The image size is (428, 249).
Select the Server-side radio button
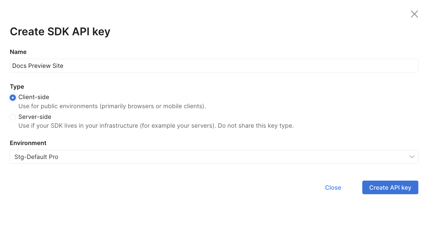click(13, 117)
